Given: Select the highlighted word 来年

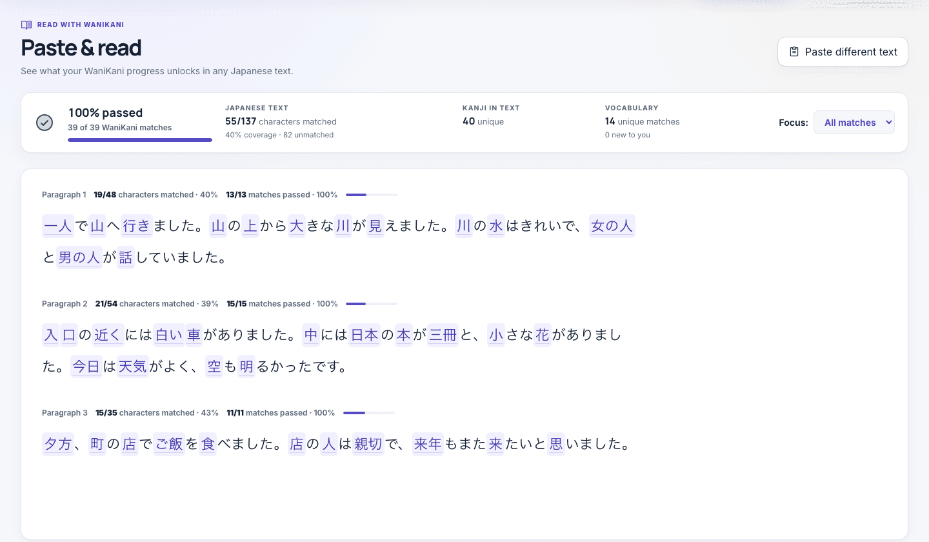Looking at the screenshot, I should [x=428, y=444].
